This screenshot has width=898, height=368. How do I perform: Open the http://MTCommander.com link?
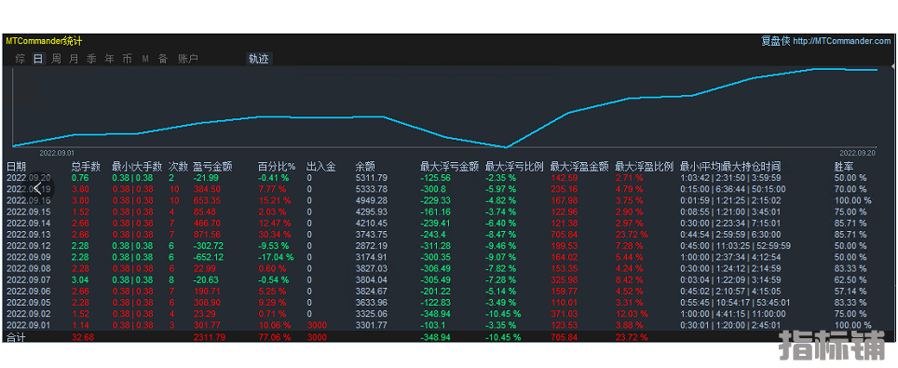click(x=842, y=41)
